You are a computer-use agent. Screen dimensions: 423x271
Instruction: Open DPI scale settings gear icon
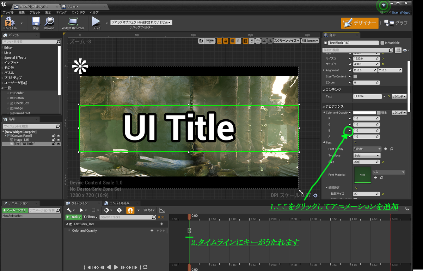point(315,195)
